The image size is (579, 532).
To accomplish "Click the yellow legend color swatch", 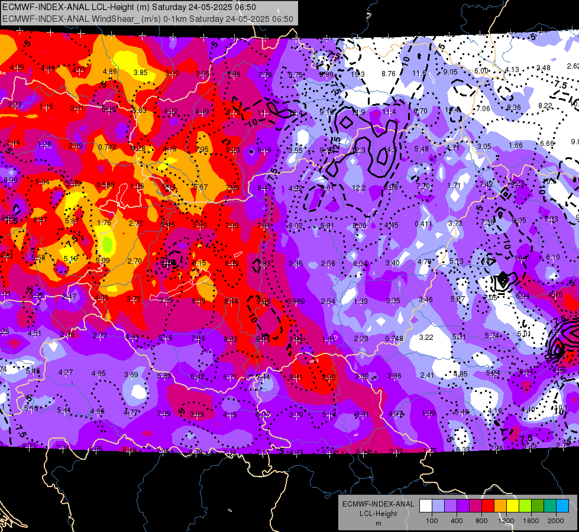I will click(x=513, y=506).
